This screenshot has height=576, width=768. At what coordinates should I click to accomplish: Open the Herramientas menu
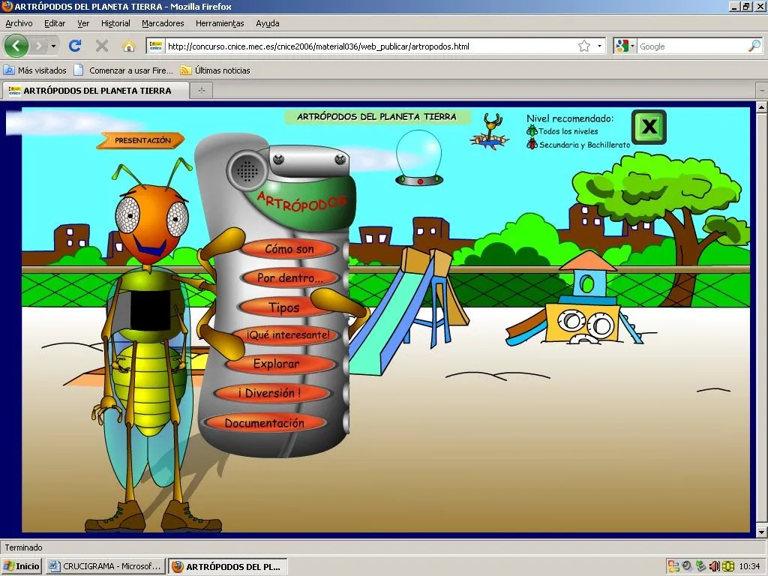click(x=220, y=23)
